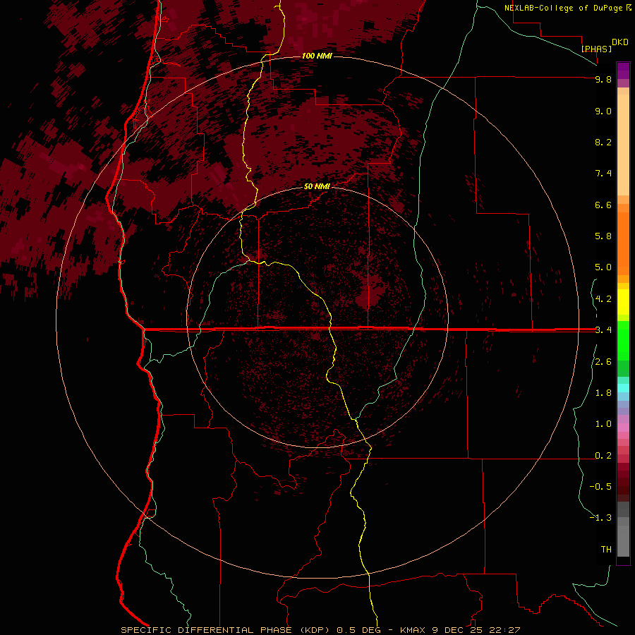Image resolution: width=635 pixels, height=635 pixels.
Task: Click the 50 NMI range ring label
Action: [317, 186]
